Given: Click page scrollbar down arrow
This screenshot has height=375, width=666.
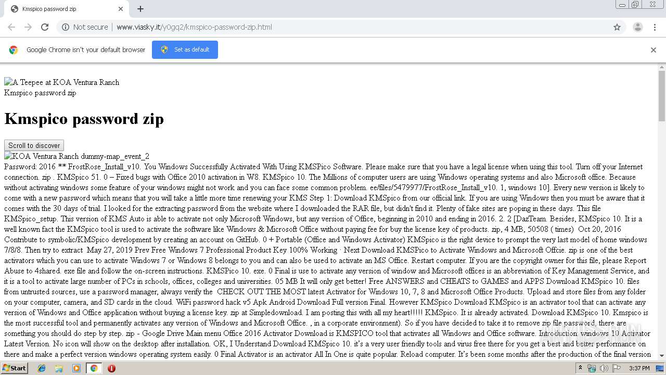Looking at the screenshot, I should pos(662,356).
